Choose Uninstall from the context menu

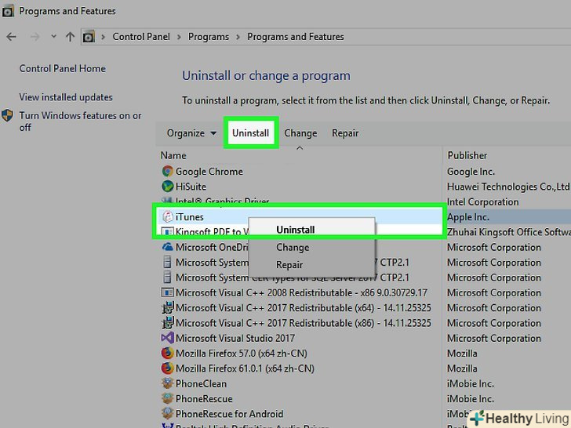tap(295, 230)
